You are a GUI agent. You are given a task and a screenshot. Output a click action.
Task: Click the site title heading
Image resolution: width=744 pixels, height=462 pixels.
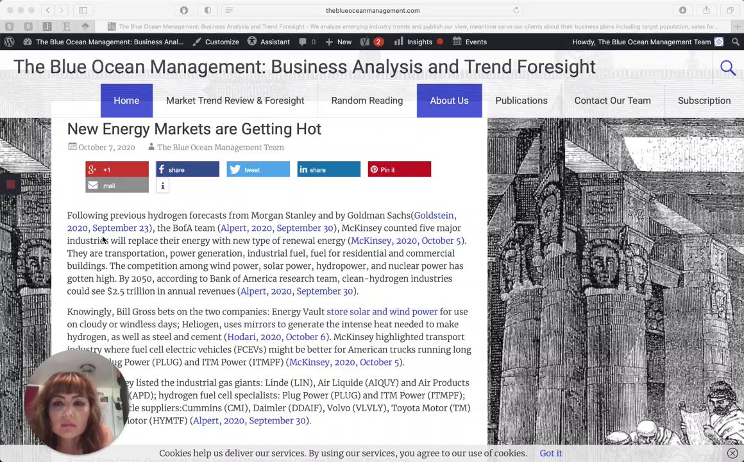tap(304, 67)
